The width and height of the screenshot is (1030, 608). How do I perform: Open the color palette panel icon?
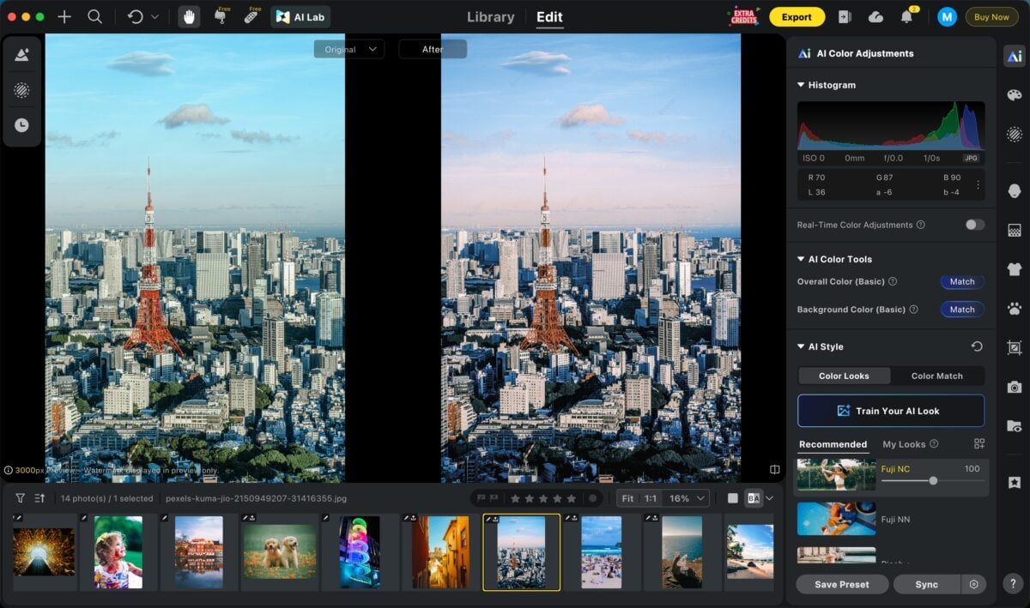(1015, 95)
